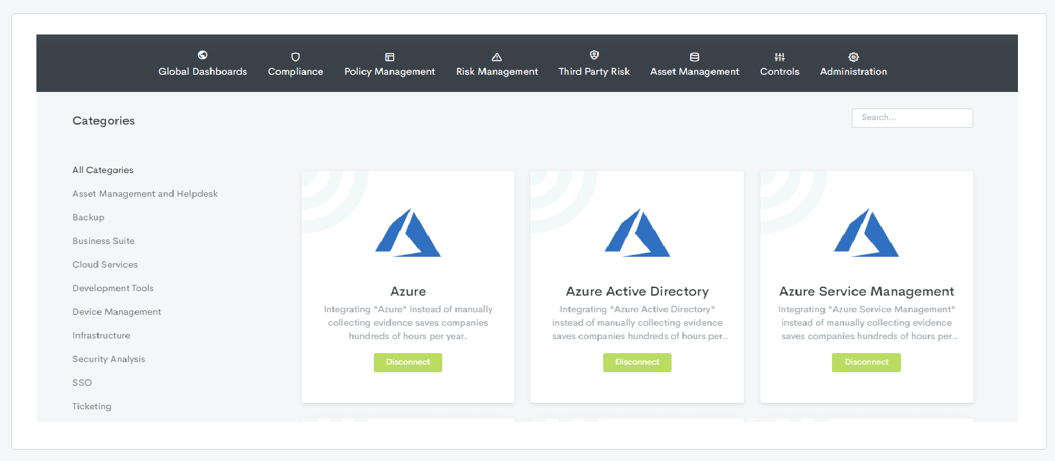The height and width of the screenshot is (461, 1055).
Task: Disconnect the Azure Active Directory integration
Action: (637, 362)
